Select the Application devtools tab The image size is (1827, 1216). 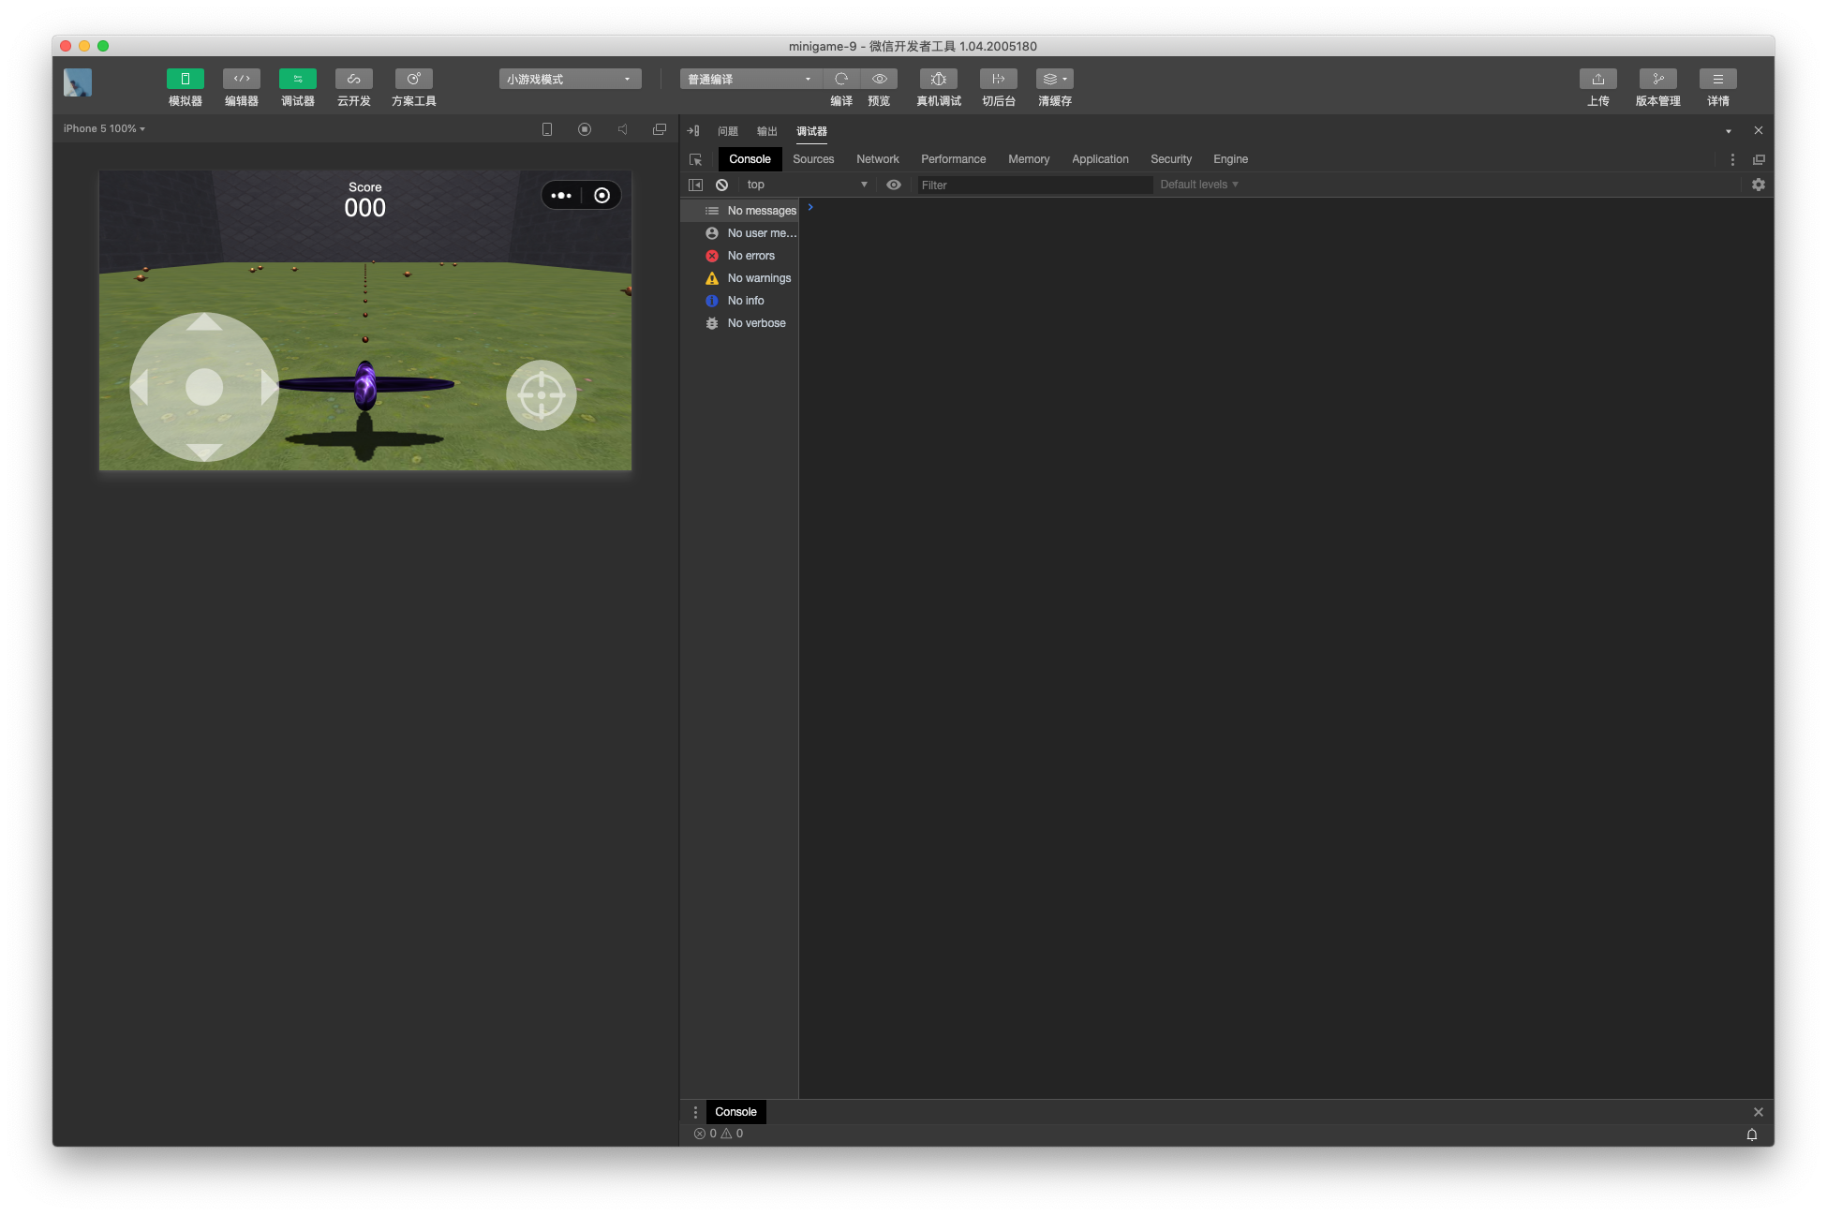tap(1100, 159)
